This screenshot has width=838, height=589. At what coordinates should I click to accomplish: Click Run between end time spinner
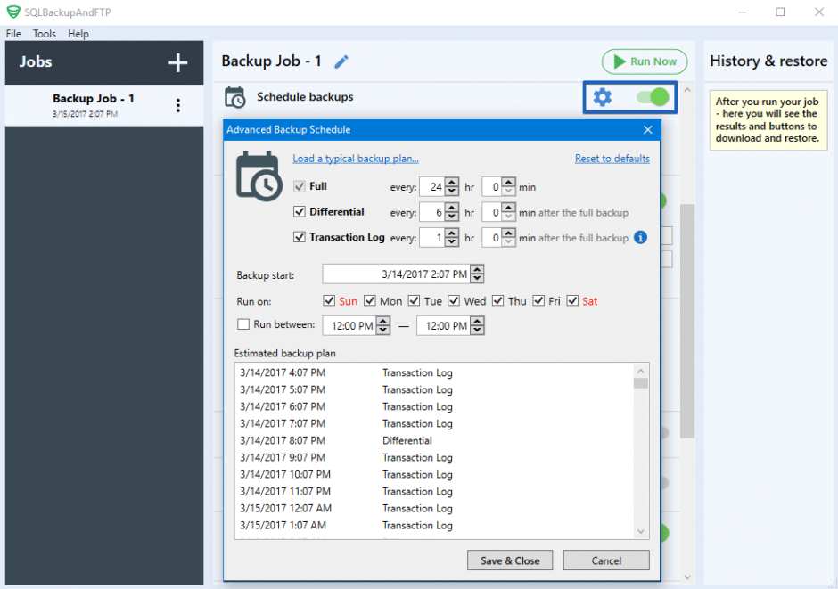477,325
